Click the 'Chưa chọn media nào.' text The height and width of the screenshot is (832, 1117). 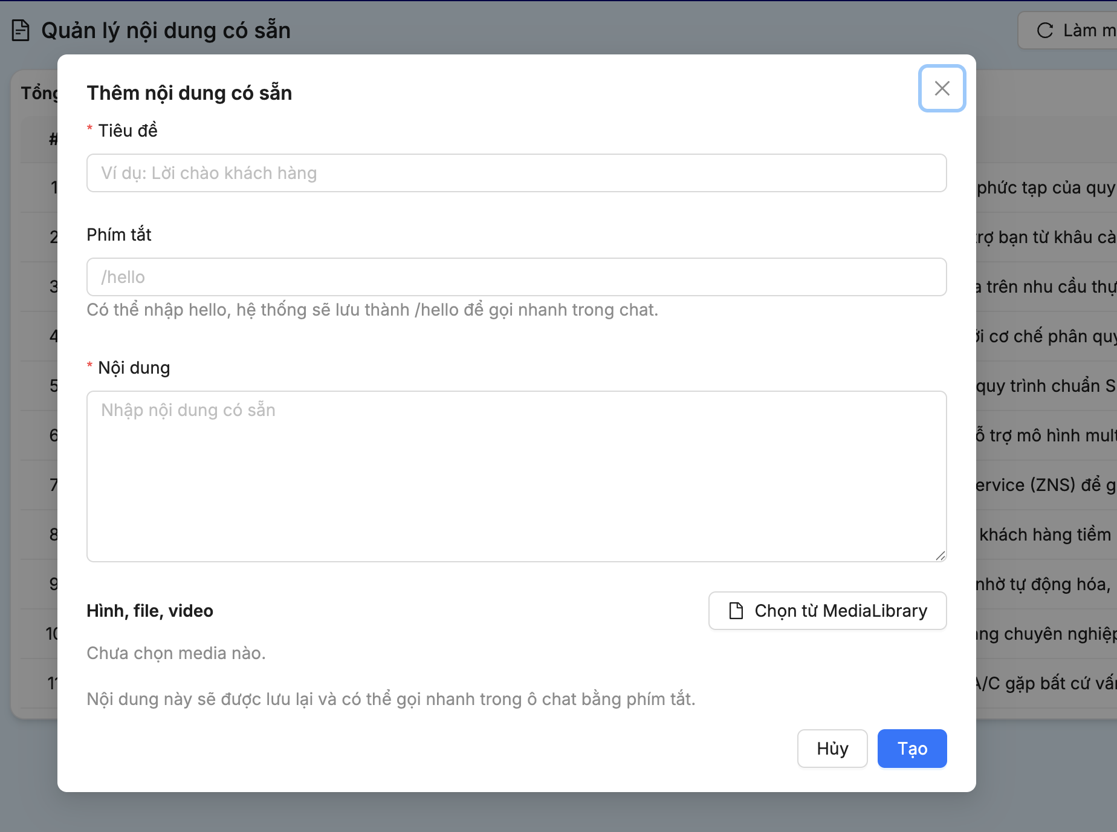click(176, 653)
